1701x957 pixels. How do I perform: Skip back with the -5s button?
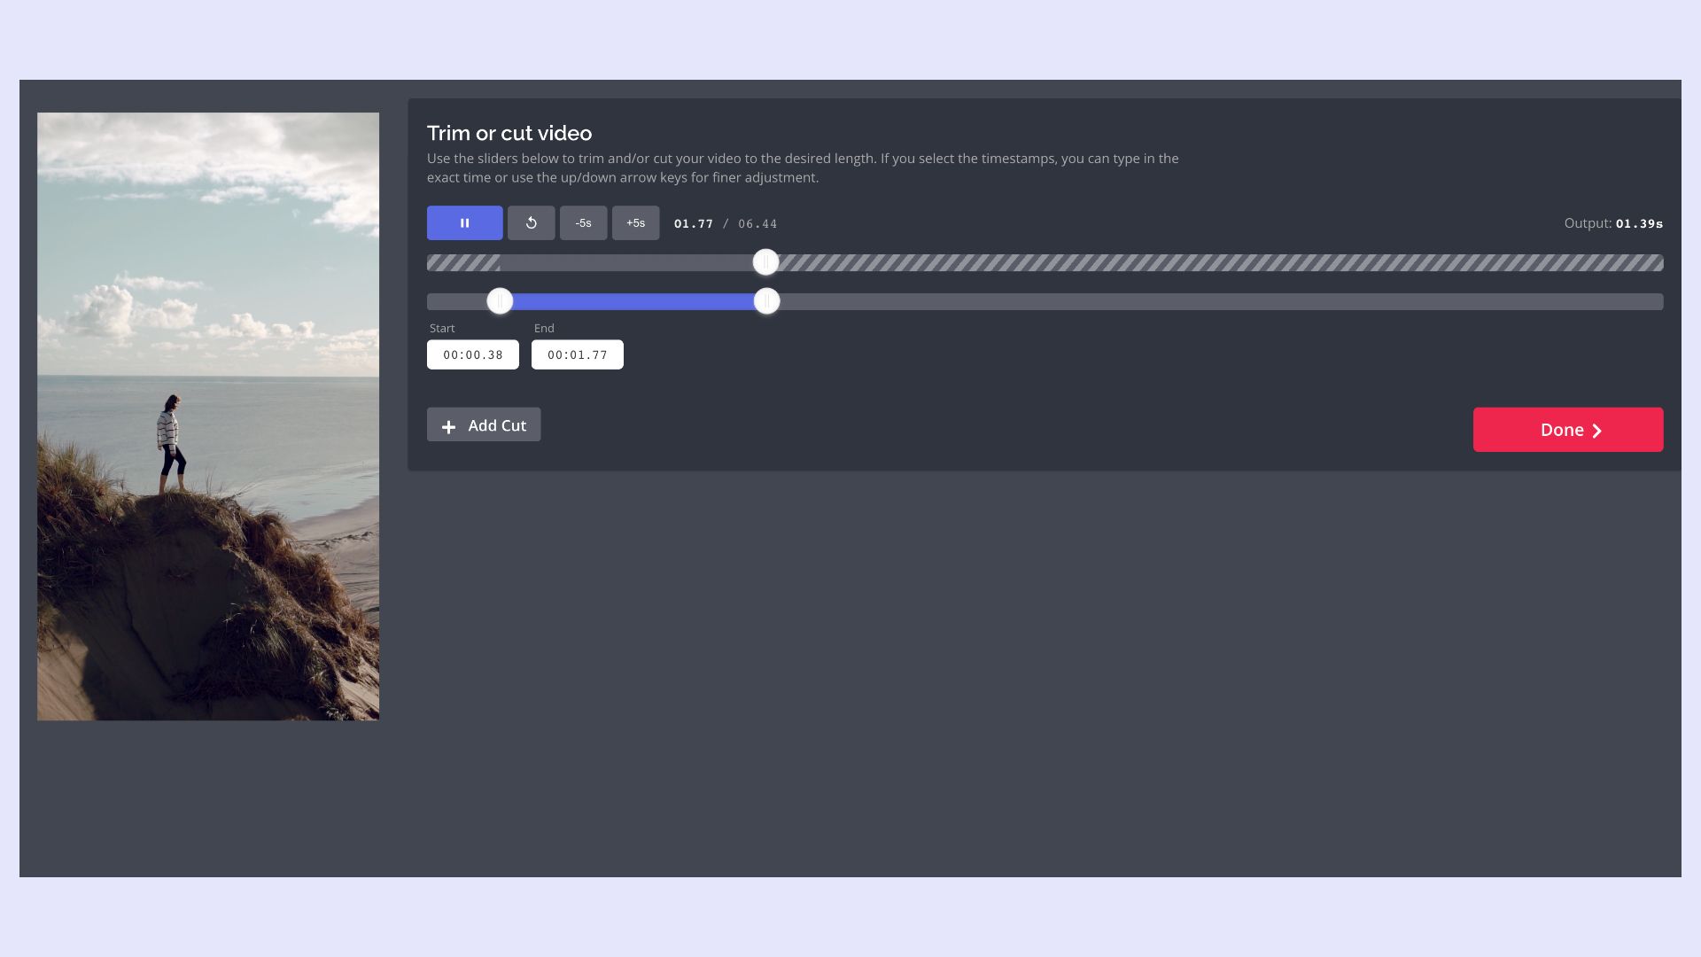pos(583,223)
